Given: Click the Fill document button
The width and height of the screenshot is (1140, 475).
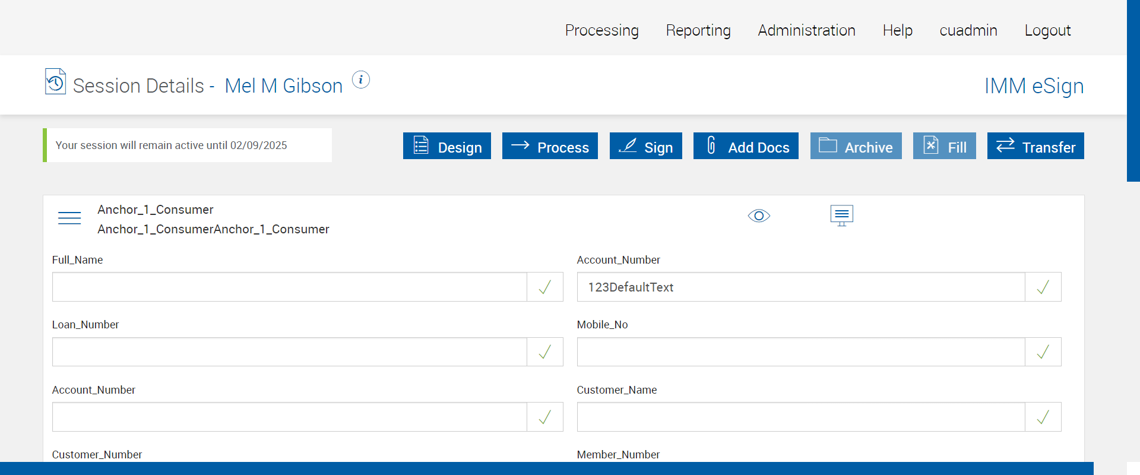Looking at the screenshot, I should point(944,146).
